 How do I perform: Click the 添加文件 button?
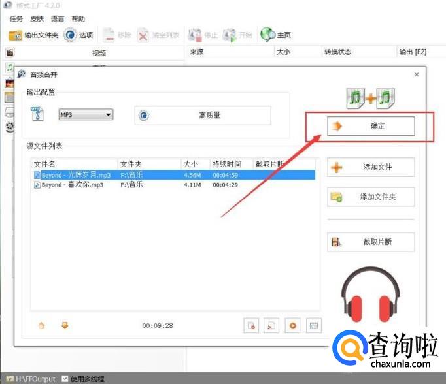[x=371, y=167]
